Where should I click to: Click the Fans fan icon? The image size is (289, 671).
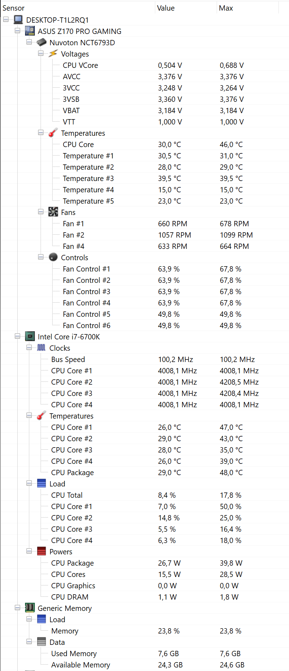click(x=53, y=212)
